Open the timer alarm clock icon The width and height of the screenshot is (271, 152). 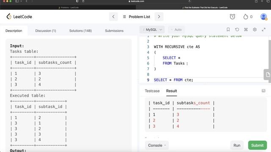pyautogui.click(x=232, y=16)
